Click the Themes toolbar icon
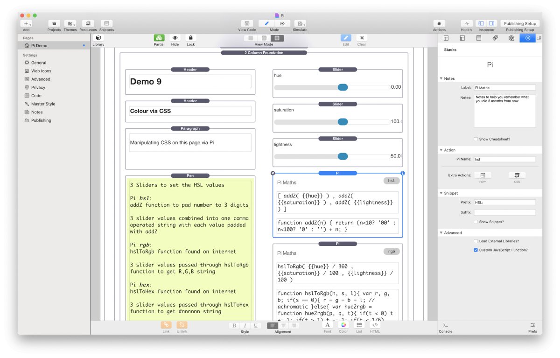This screenshot has height=358, width=560. coord(70,23)
